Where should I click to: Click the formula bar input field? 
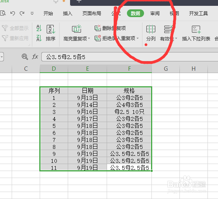coord(130,57)
